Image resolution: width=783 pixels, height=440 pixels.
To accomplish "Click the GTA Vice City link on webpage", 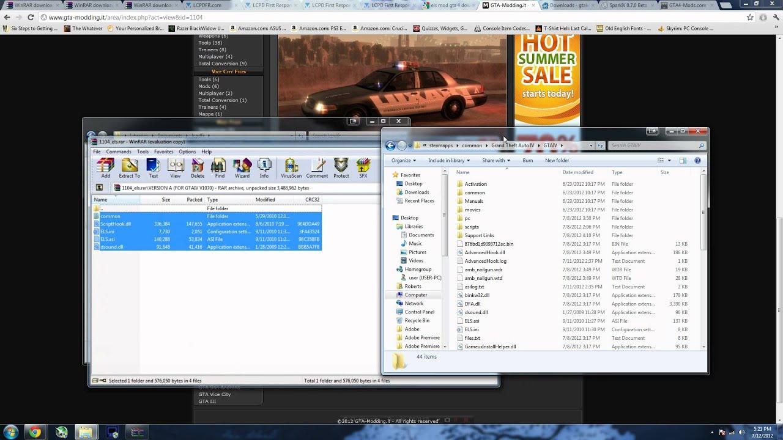I will 214,395.
